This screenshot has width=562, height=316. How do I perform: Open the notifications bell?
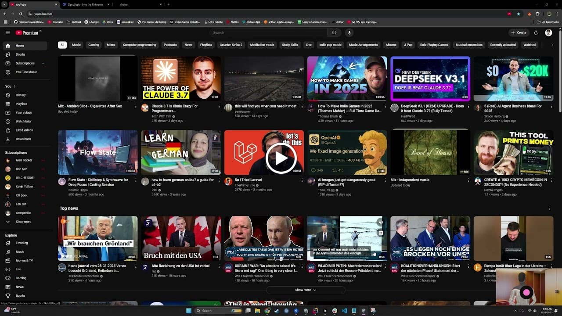536,32
